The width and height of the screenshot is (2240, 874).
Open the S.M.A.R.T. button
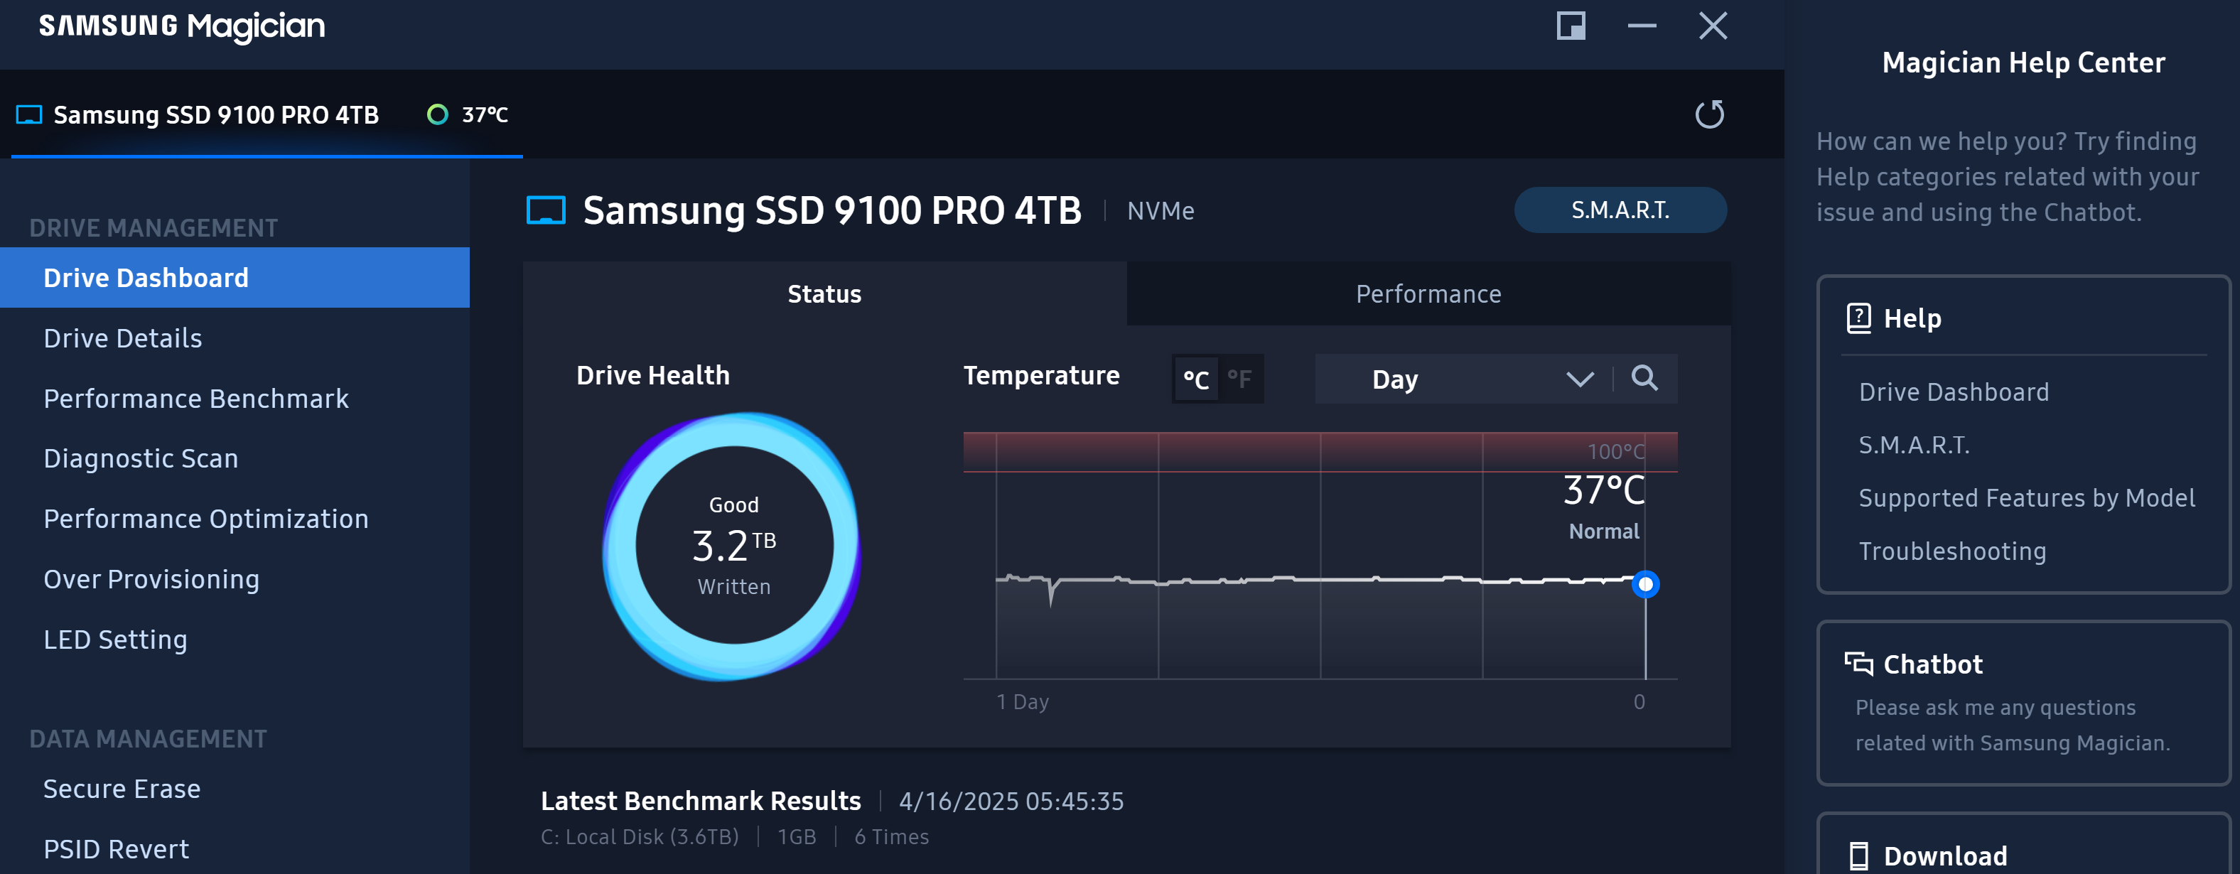click(1619, 210)
